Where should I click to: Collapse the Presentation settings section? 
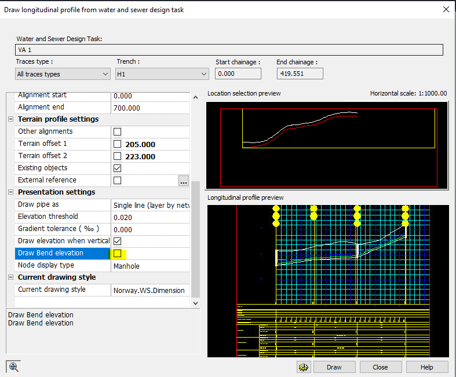point(10,192)
